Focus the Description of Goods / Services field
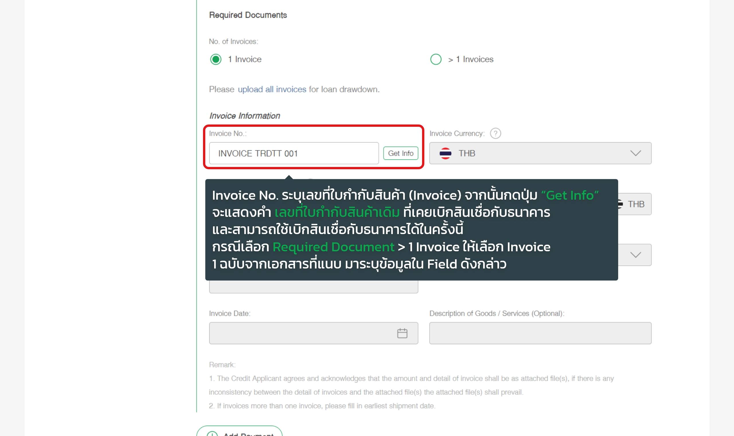Screen dimensions: 734x436 540,333
